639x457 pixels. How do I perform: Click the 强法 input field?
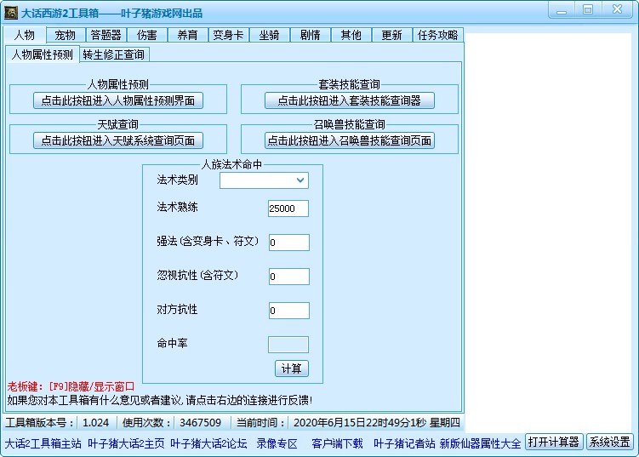[289, 243]
